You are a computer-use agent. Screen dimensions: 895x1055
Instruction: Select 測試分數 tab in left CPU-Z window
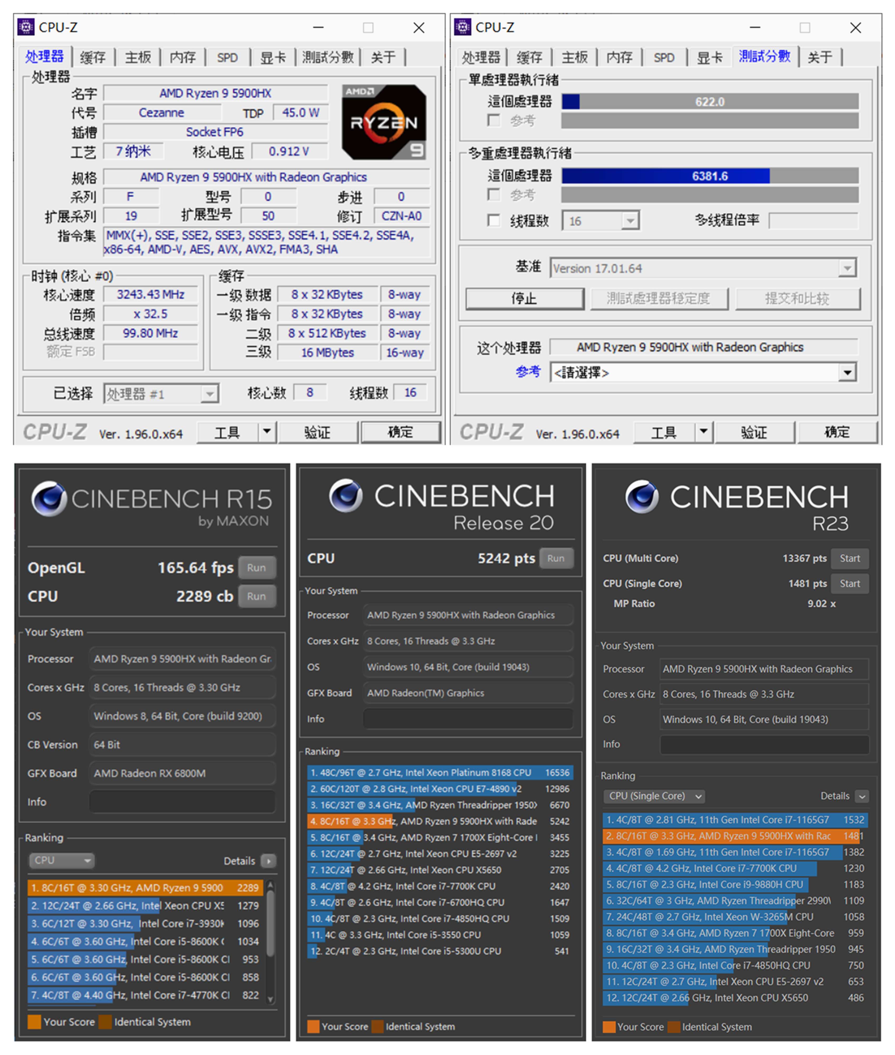[x=328, y=57]
